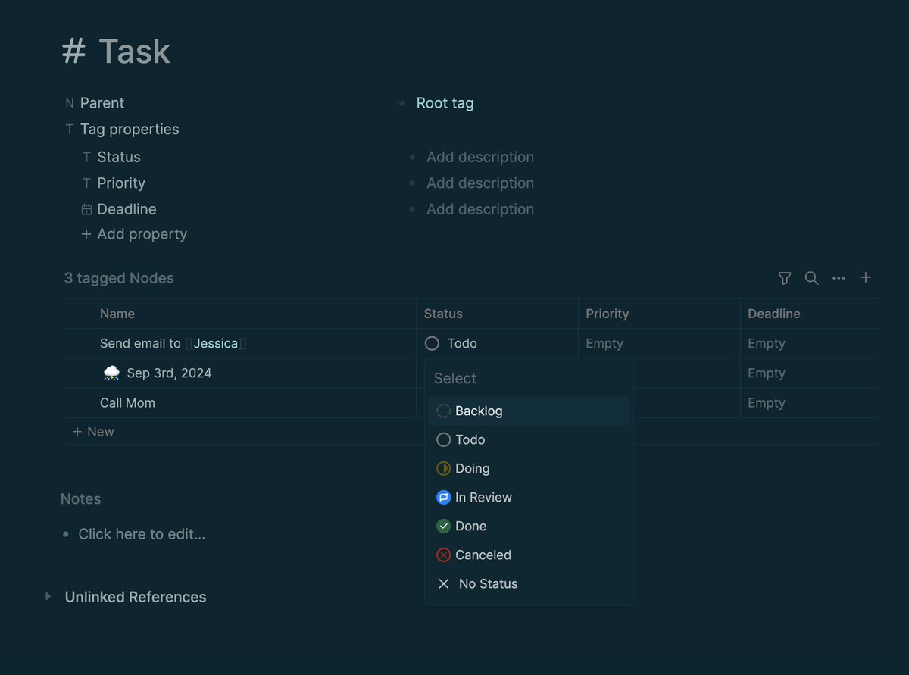Click the red Canceled X icon
The image size is (909, 675).
click(444, 555)
